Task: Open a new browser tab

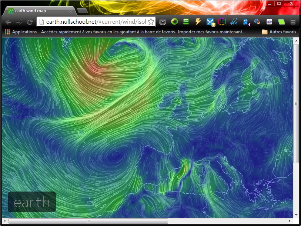Action: point(83,11)
